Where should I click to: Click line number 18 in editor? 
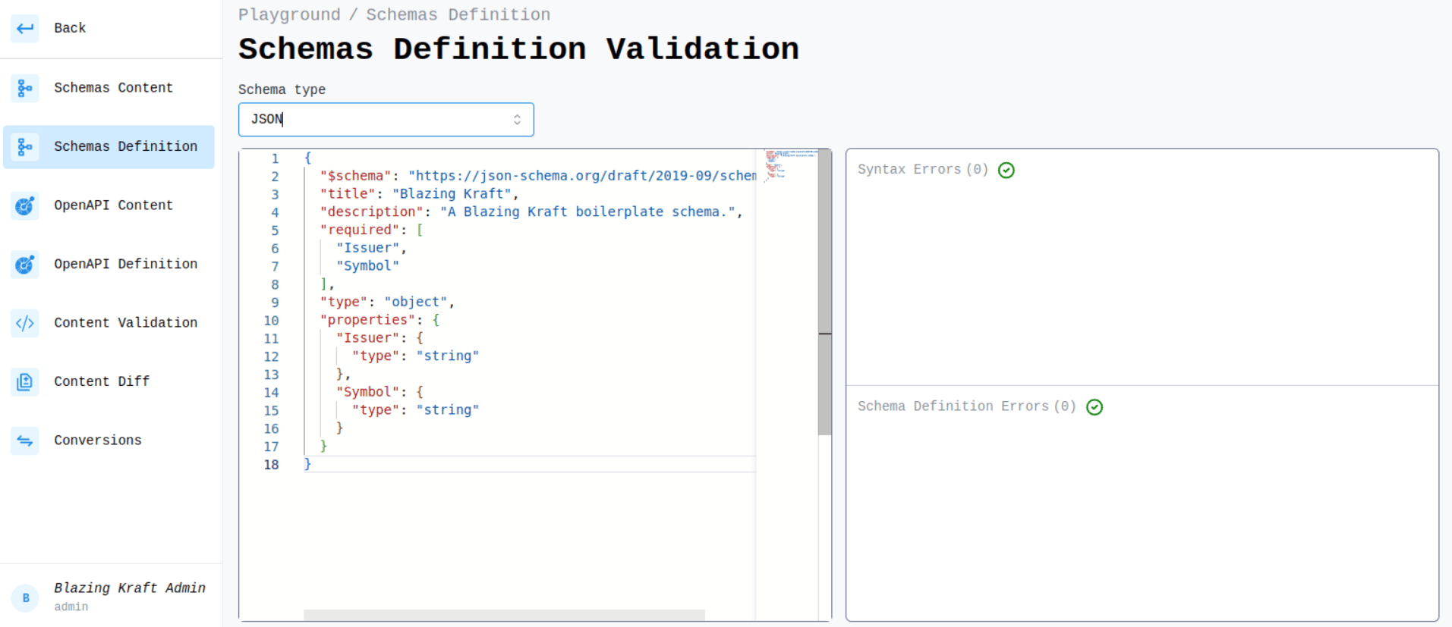pos(271,465)
